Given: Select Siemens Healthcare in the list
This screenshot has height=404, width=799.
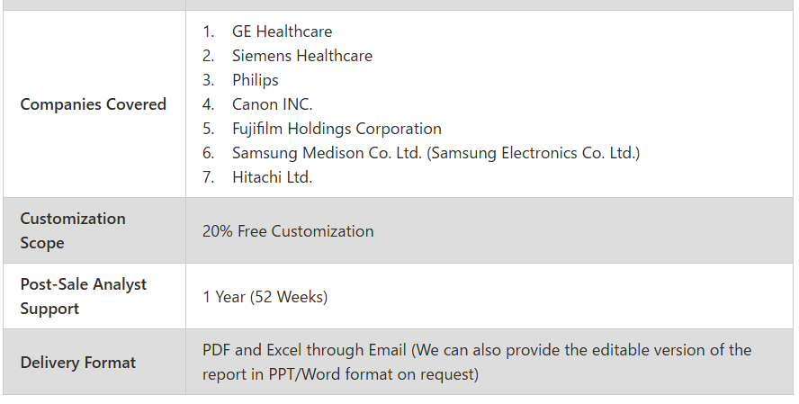Looking at the screenshot, I should click(x=302, y=56).
